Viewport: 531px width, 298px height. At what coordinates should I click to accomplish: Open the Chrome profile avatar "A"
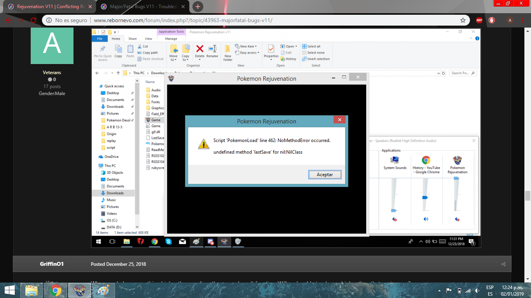click(510, 20)
